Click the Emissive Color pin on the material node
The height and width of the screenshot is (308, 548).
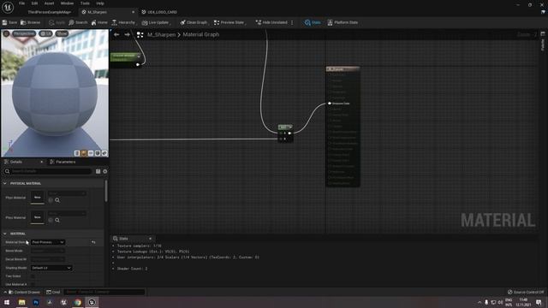click(330, 104)
